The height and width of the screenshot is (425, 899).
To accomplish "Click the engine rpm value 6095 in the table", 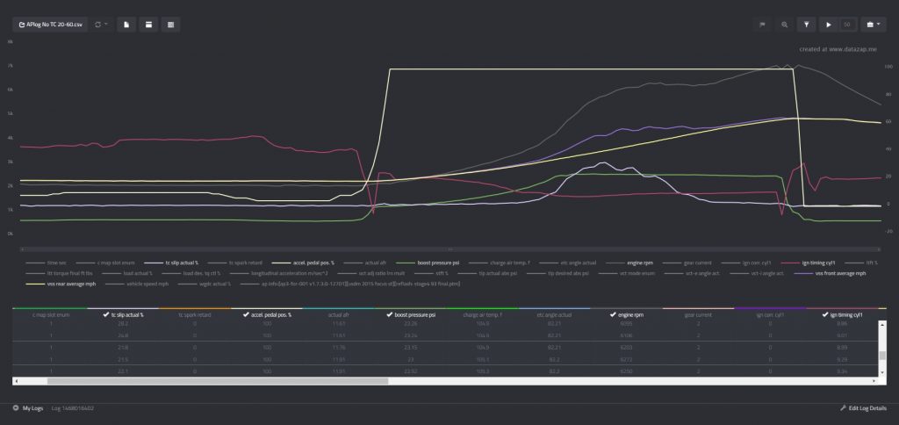I will click(x=626, y=324).
